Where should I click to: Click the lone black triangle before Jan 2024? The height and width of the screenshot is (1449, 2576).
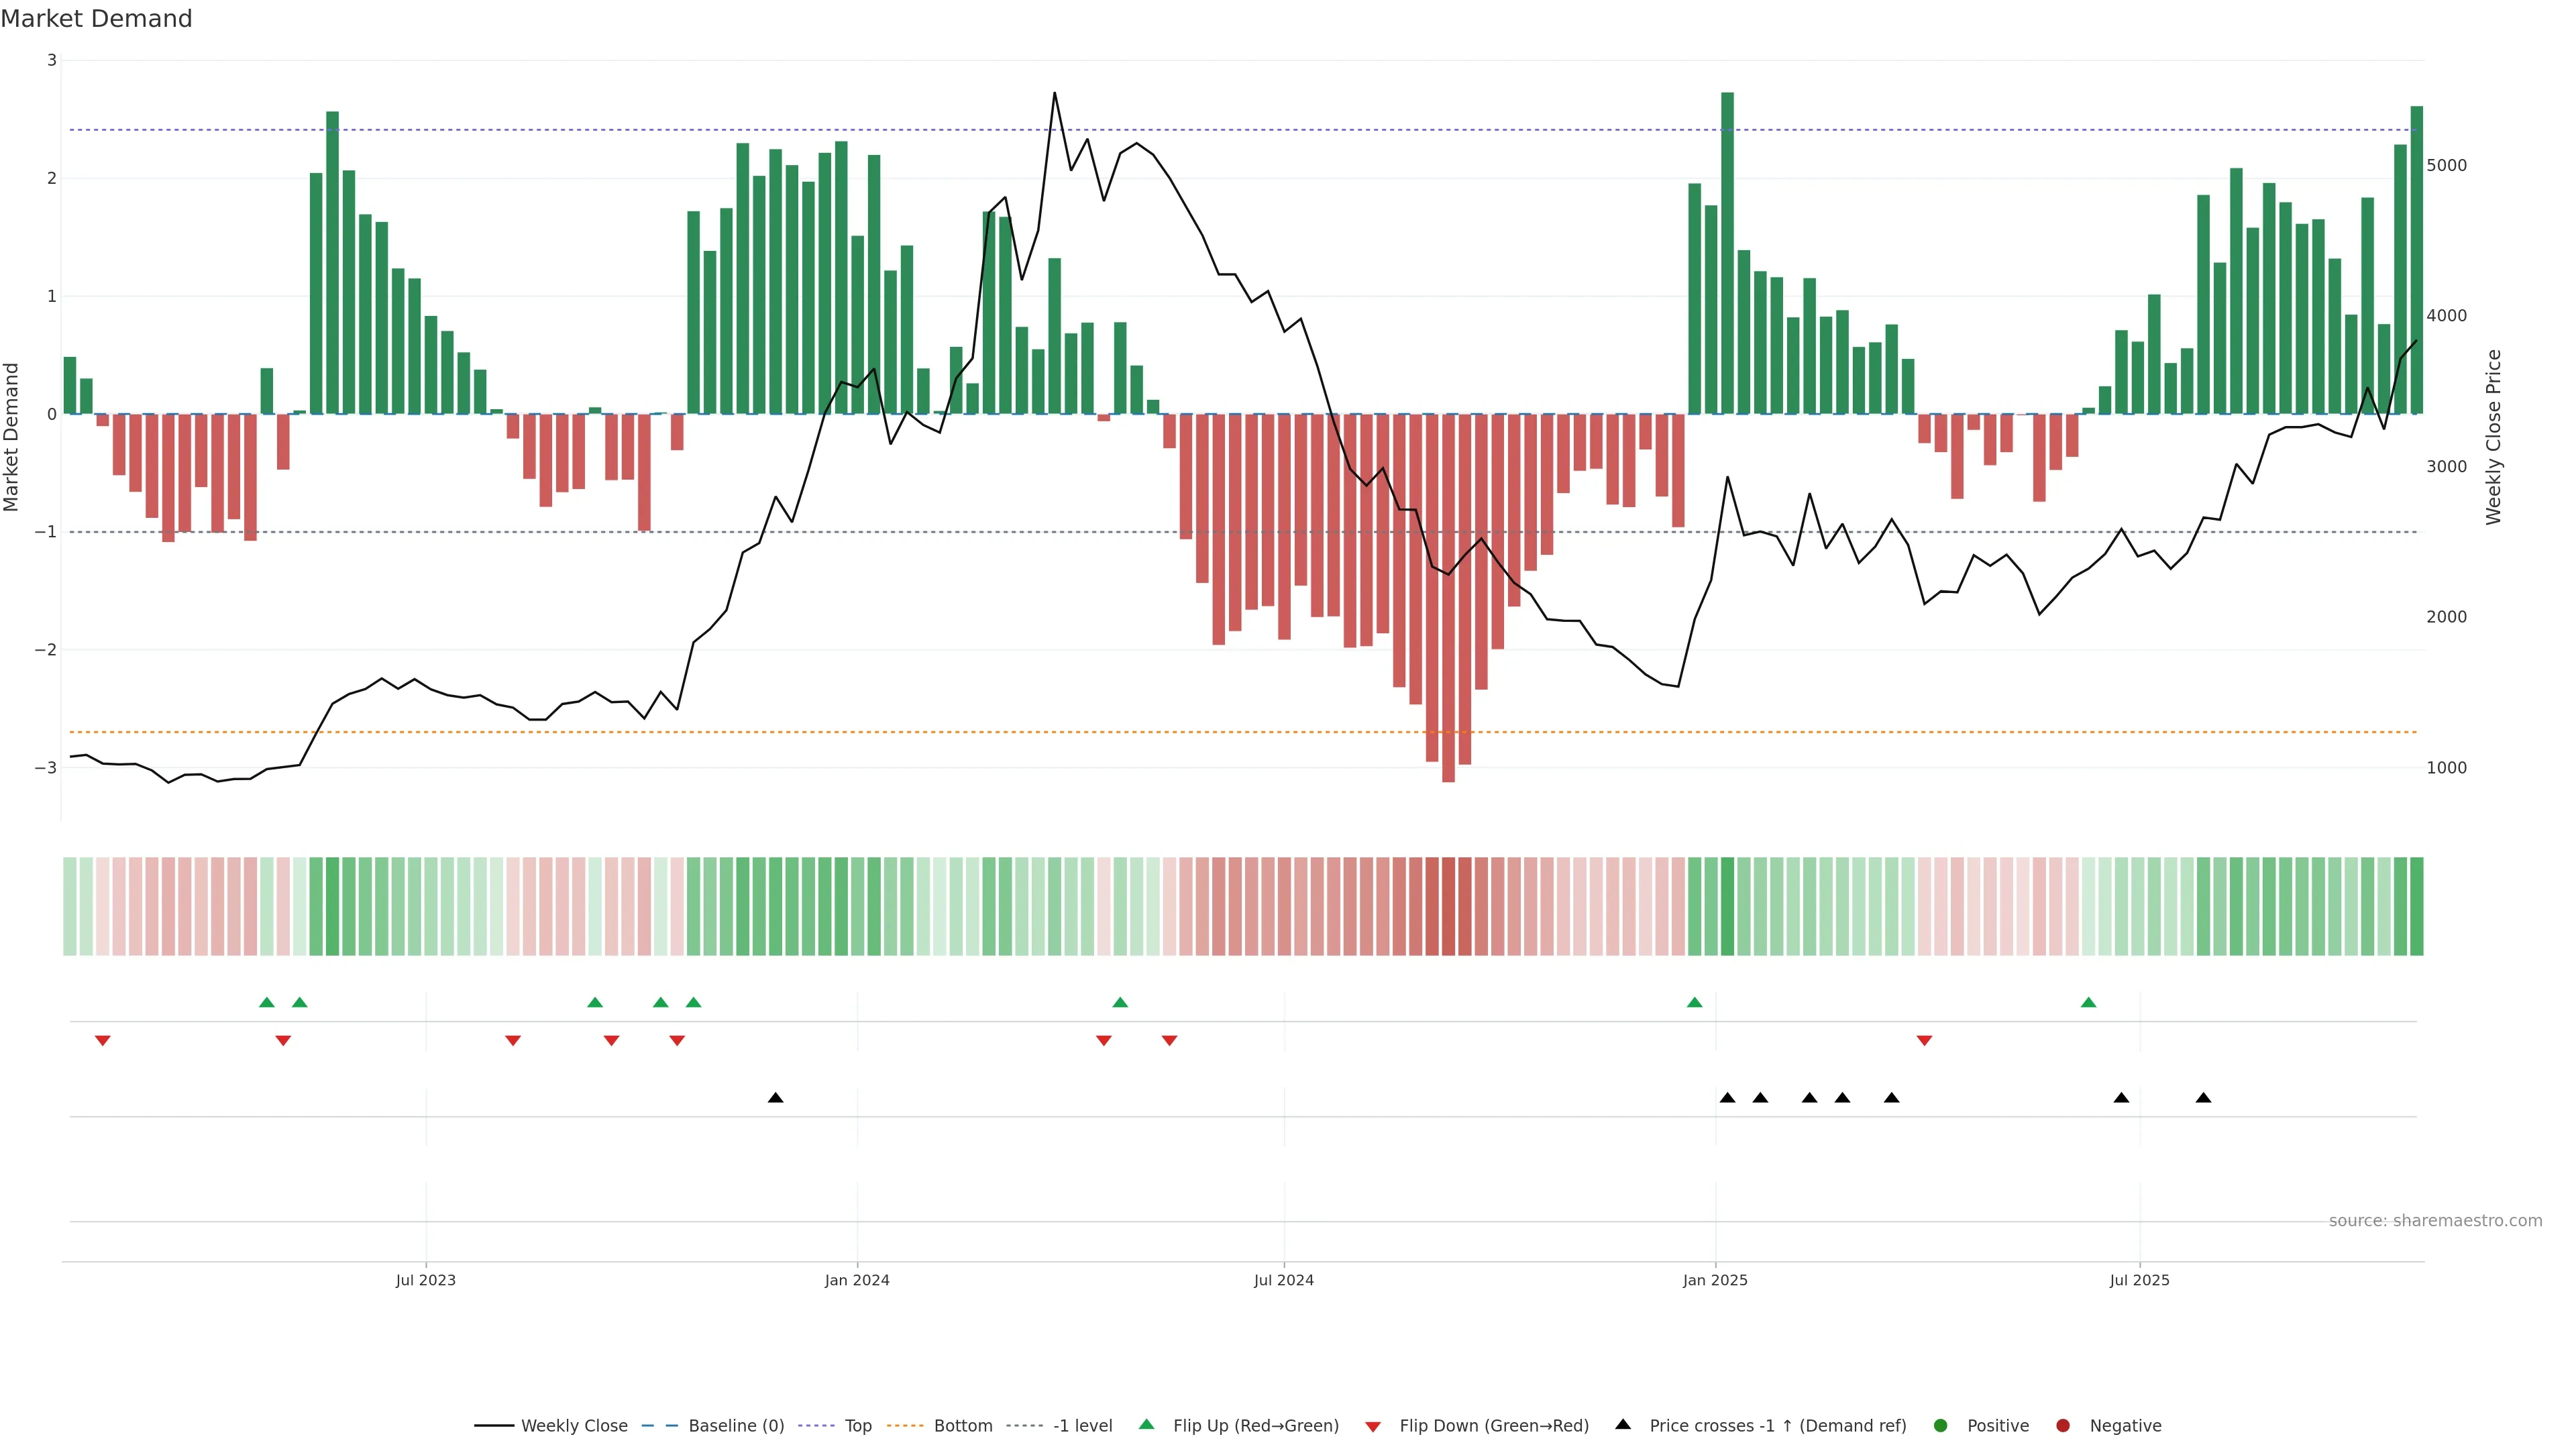pyautogui.click(x=775, y=1098)
